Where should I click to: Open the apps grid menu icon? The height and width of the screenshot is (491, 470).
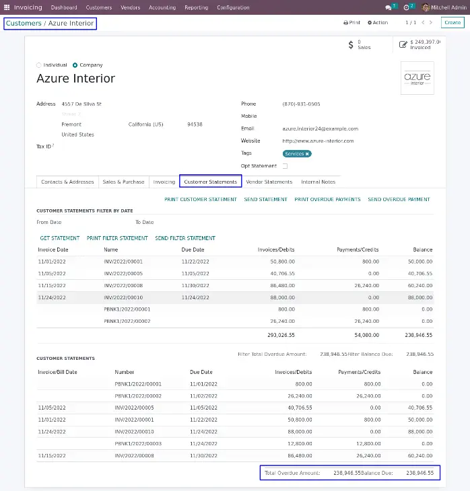click(x=7, y=7)
